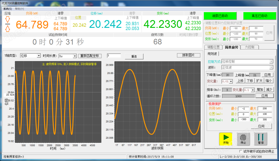Click 极限保护 位置 最小 field 0
The image size is (279, 161).
tap(243, 114)
